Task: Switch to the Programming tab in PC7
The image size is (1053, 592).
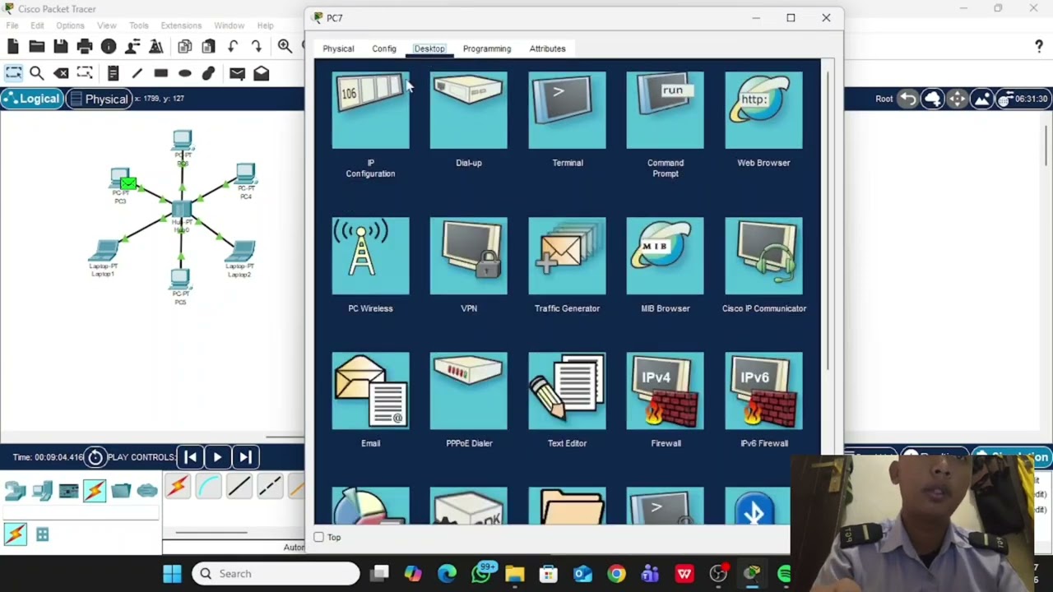Action: coord(487,49)
